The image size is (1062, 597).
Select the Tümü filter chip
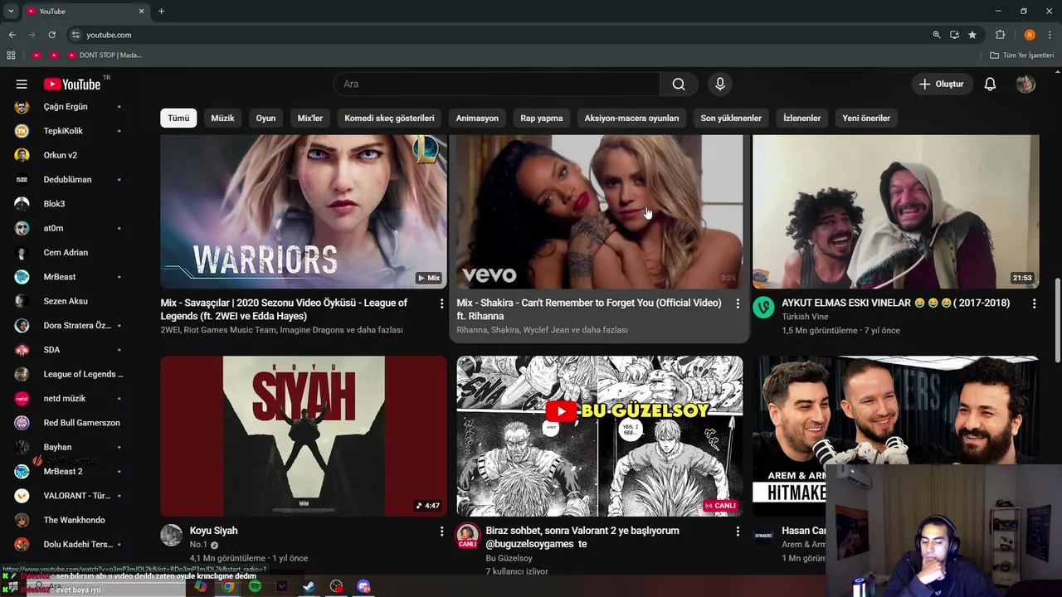(x=178, y=118)
